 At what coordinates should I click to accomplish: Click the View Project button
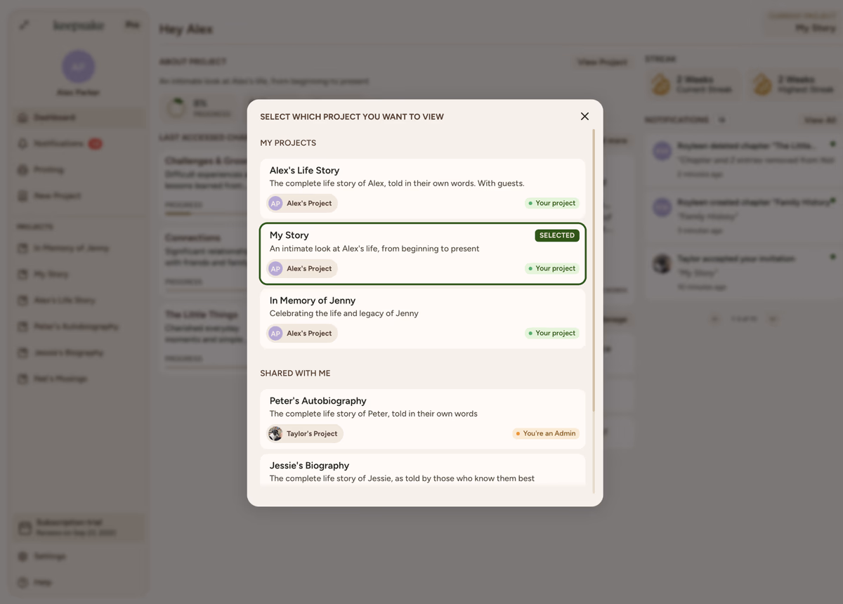601,63
